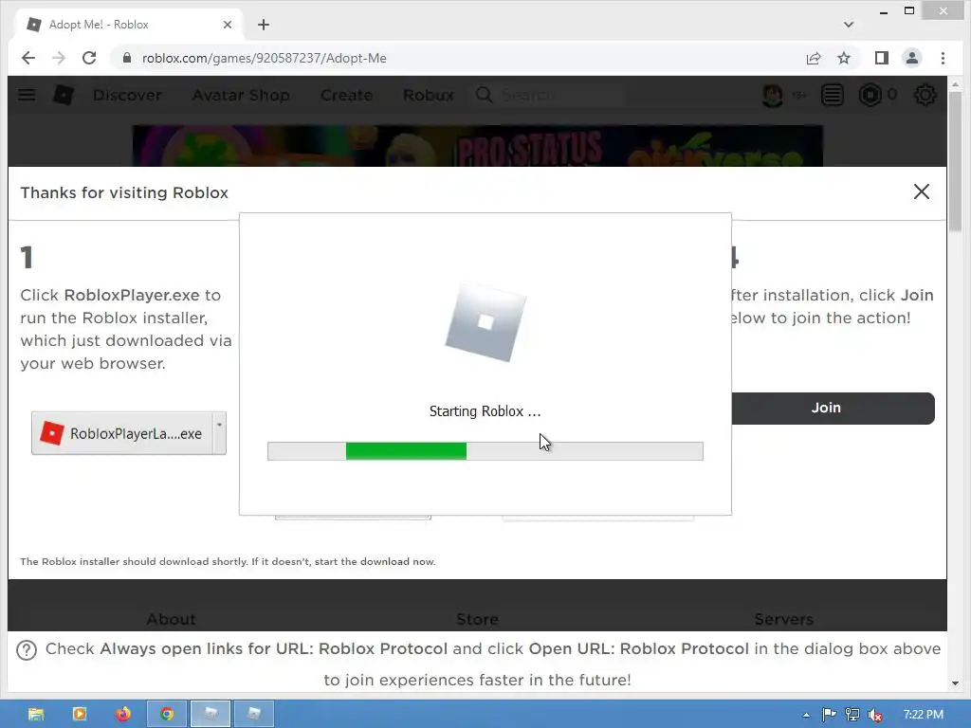Switch to the Servers tab

(784, 619)
